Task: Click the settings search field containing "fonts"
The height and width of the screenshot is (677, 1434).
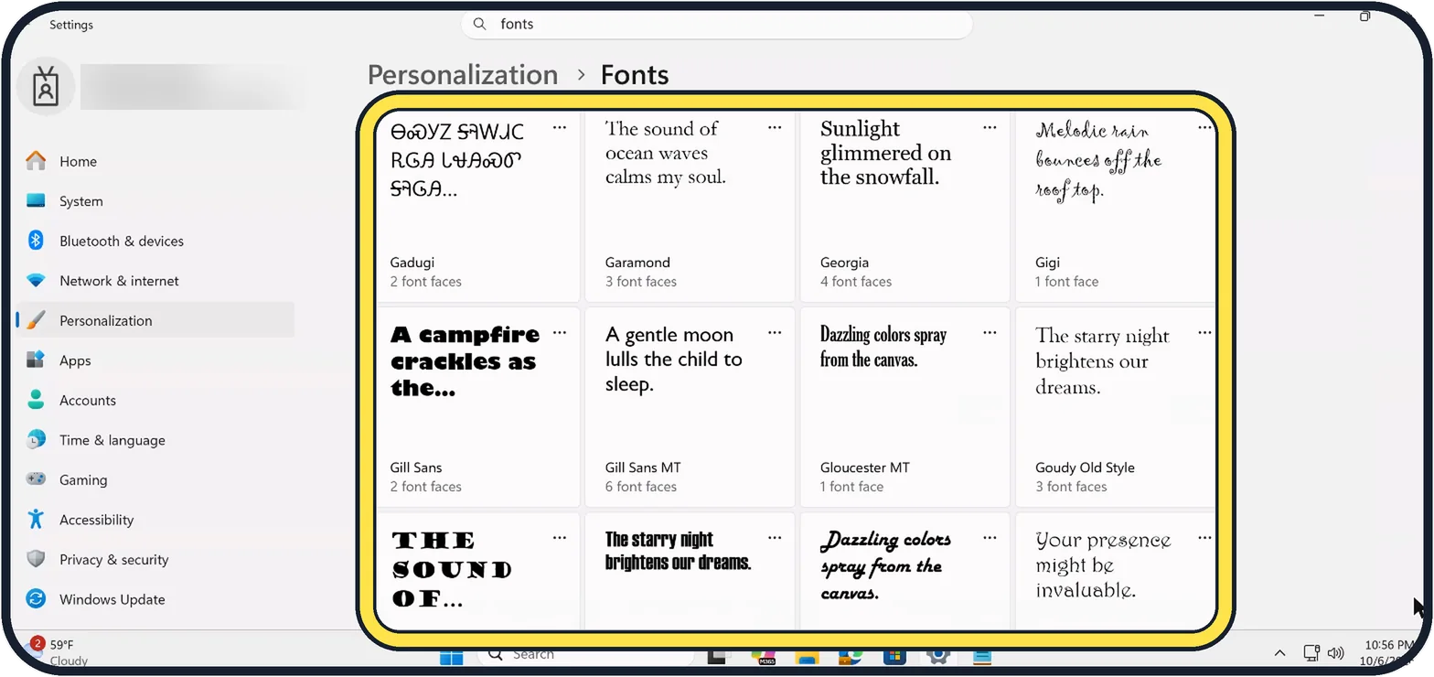Action: 716,25
